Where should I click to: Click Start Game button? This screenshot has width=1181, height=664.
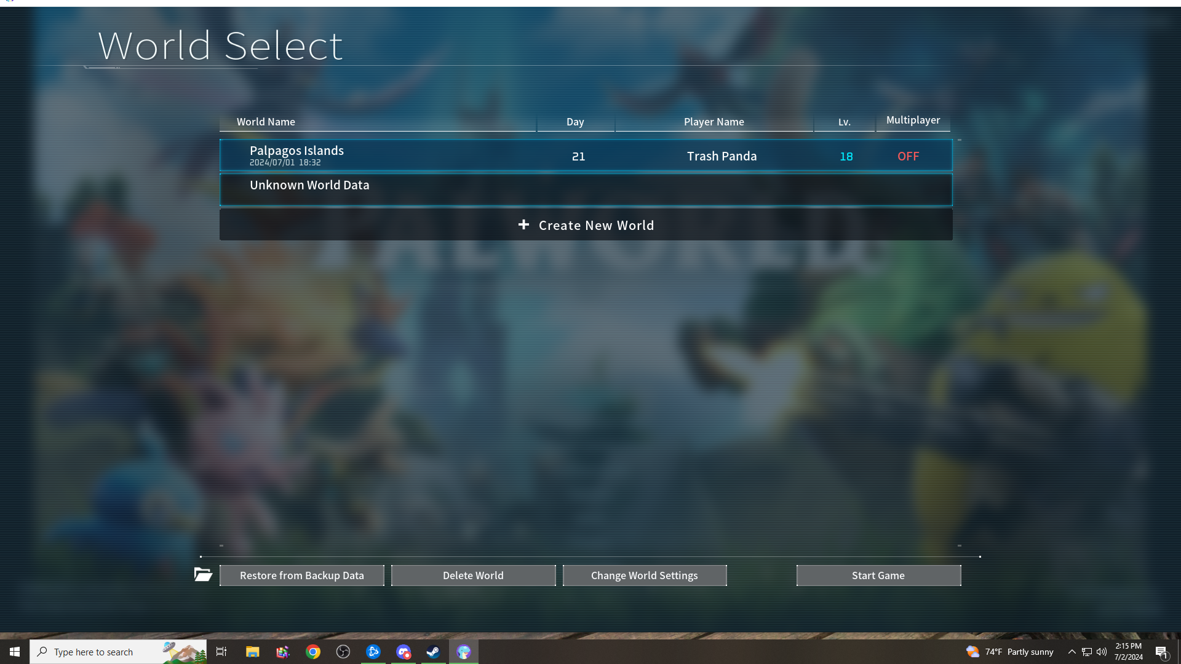pos(878,575)
